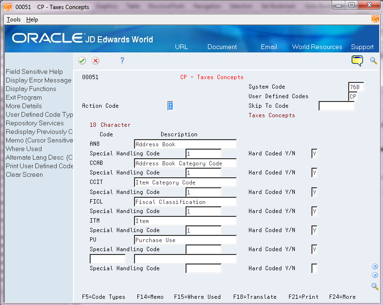Click the blank code field in last row
This screenshot has width=383, height=305.
click(x=108, y=259)
